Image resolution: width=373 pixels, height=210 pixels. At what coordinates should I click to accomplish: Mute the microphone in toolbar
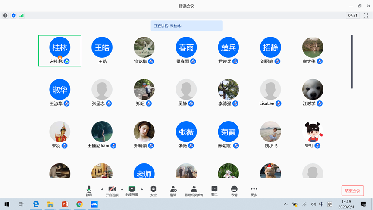click(89, 191)
